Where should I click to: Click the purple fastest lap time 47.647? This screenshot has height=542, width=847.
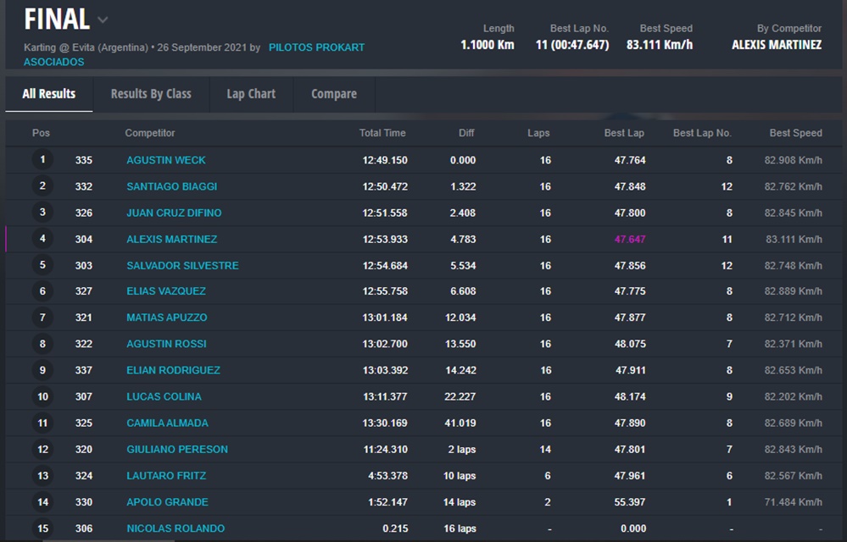coord(630,240)
